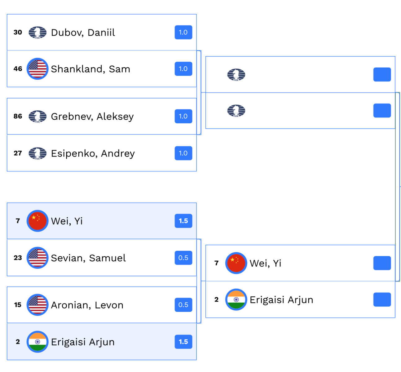The width and height of the screenshot is (401, 372).
Task: Click Sevian, Samuel's 0.5 score badge
Action: (x=183, y=258)
